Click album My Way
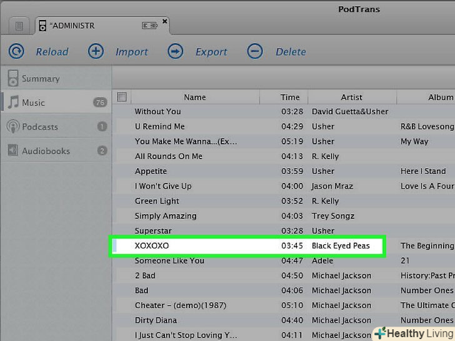Viewport: 455px width, 341px height. (x=414, y=142)
